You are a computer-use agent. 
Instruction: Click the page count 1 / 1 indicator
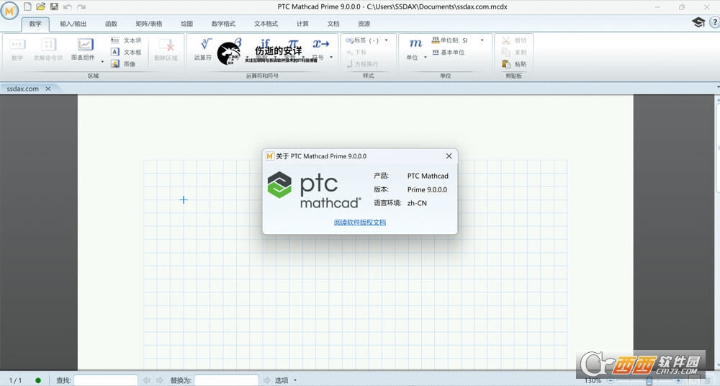click(x=15, y=380)
